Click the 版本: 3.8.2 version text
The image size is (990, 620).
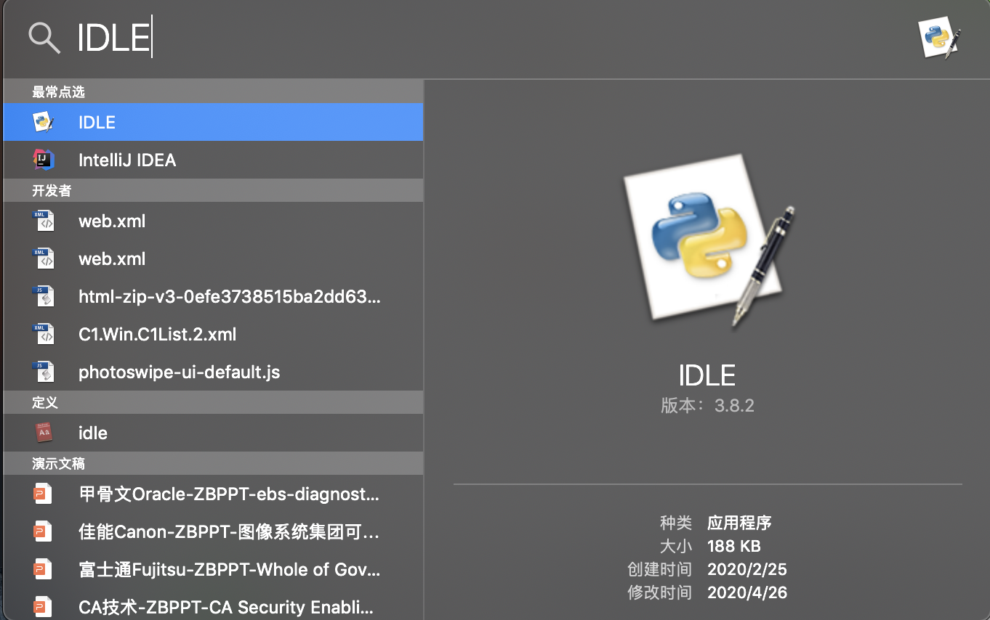pos(707,405)
